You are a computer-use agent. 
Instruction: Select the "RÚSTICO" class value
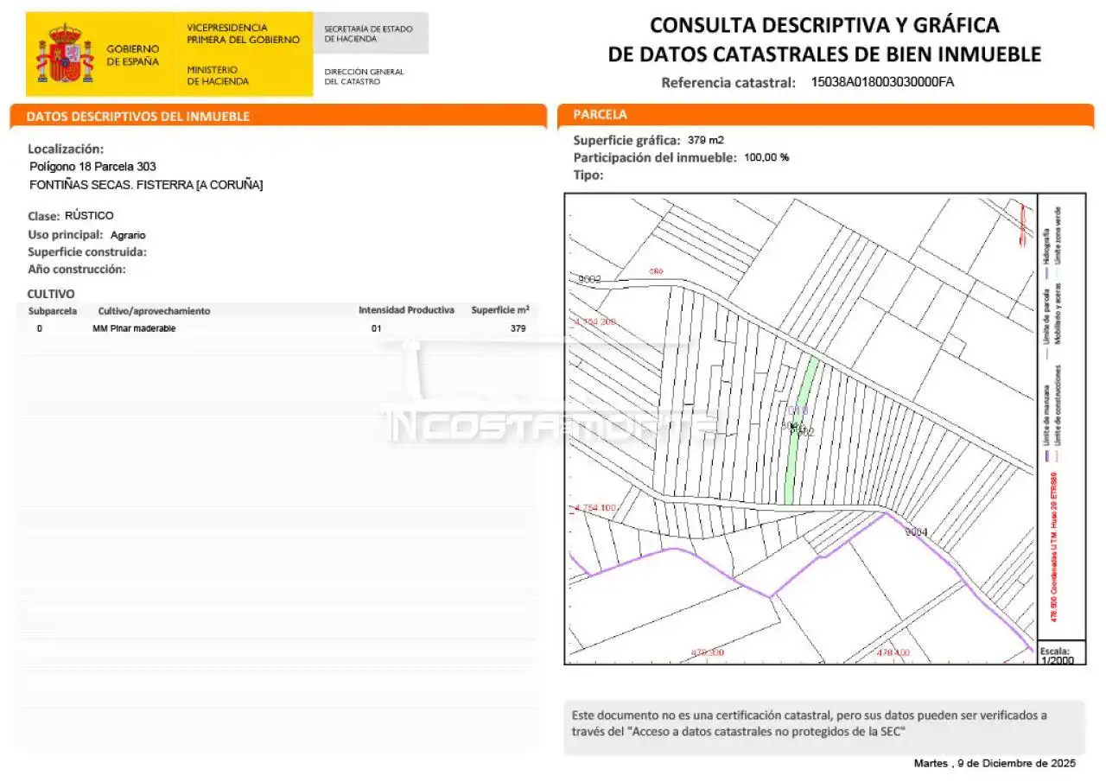coord(89,216)
